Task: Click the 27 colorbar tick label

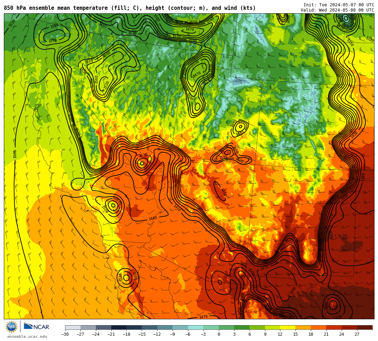Action: click(x=357, y=334)
